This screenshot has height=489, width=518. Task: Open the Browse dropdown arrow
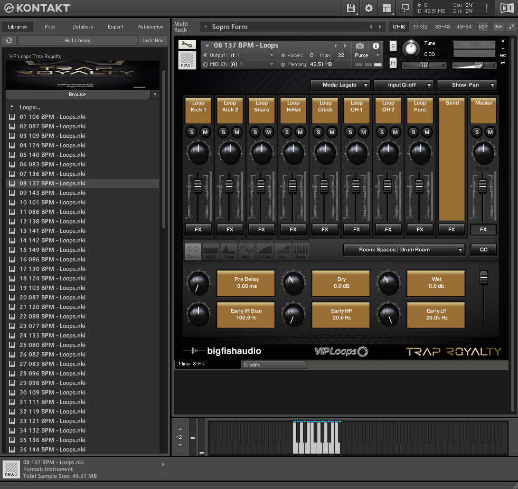[x=155, y=95]
